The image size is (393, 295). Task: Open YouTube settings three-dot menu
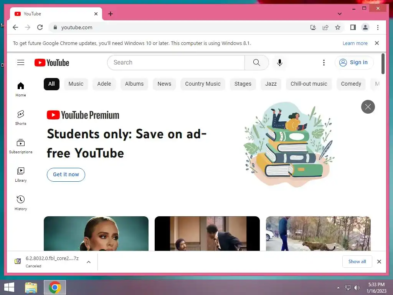click(x=324, y=63)
